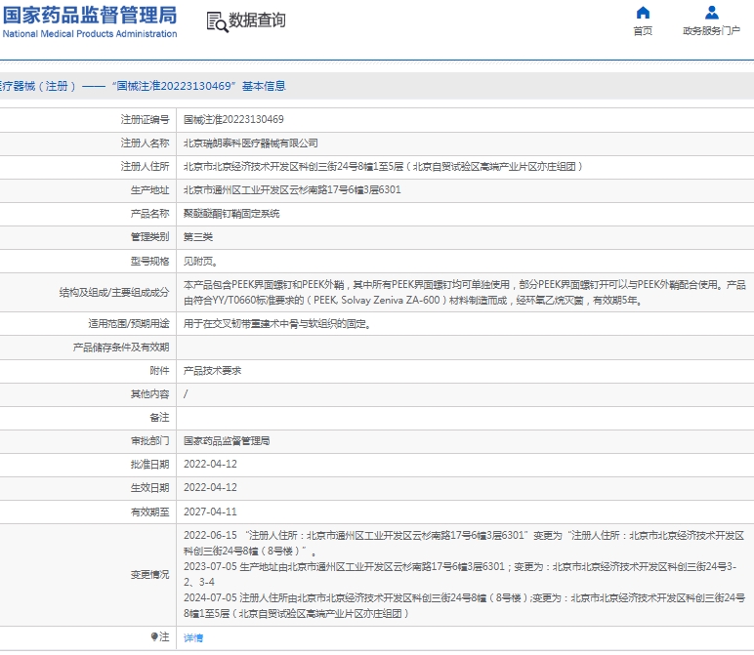754x655 pixels.
Task: Click the product name 聚醚醚酮钉鞘固定系统
Action: (231, 213)
